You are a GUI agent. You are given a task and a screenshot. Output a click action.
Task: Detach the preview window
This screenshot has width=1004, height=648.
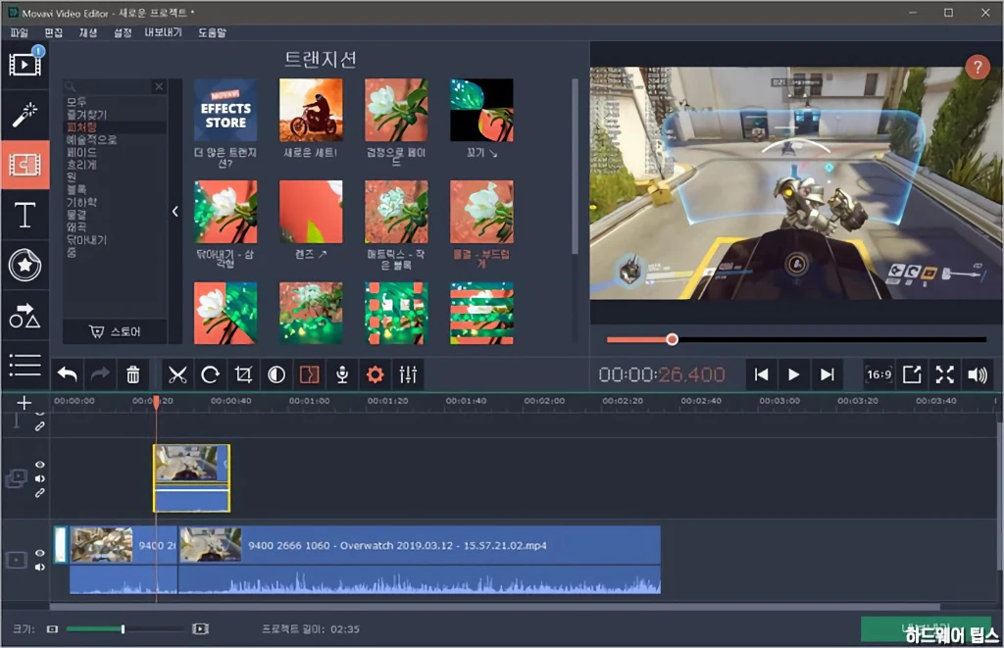tap(912, 374)
